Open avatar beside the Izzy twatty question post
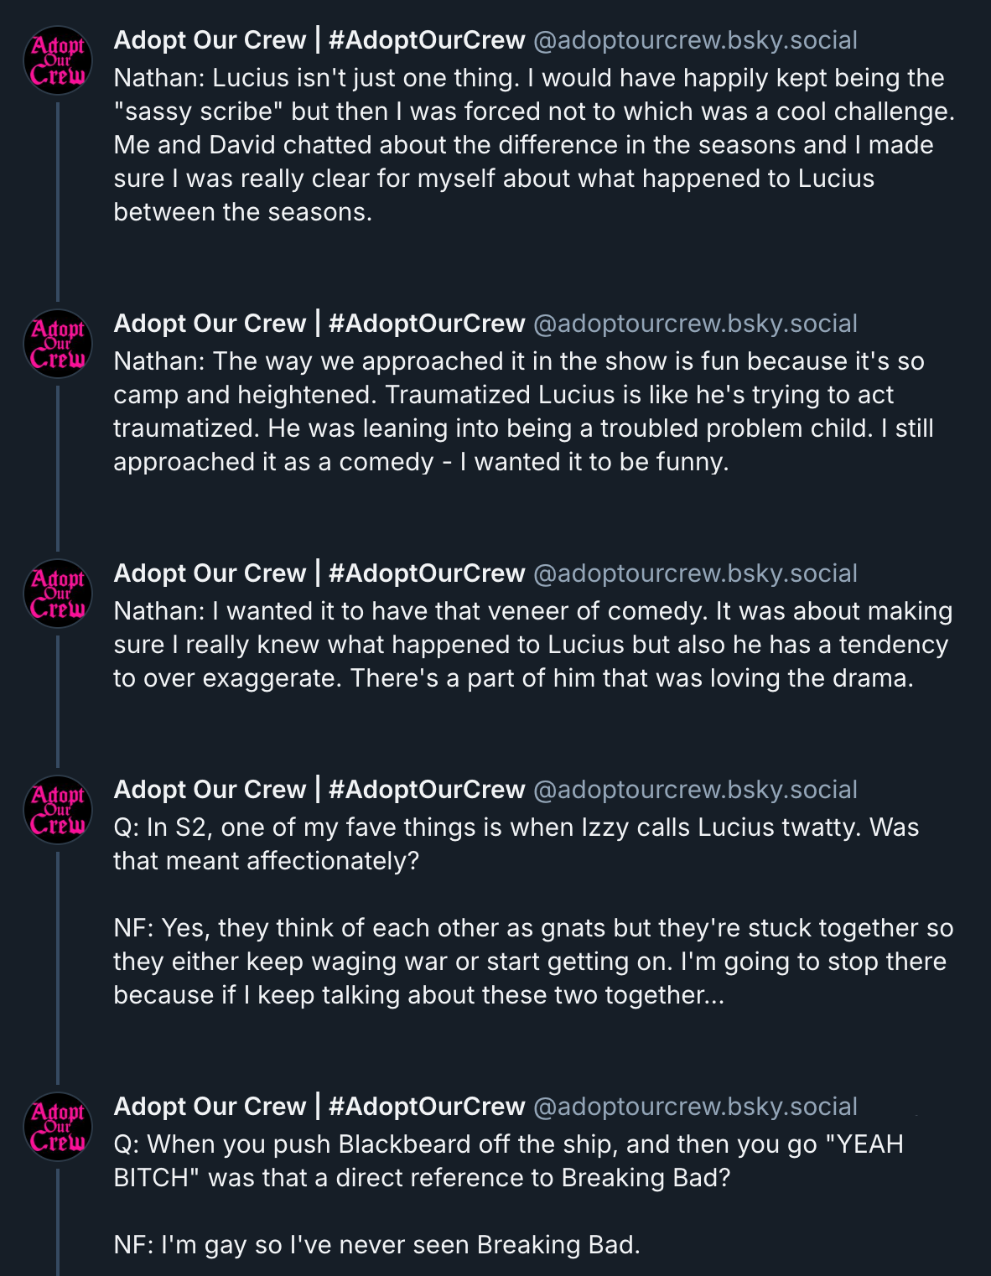This screenshot has width=991, height=1276. [x=57, y=810]
